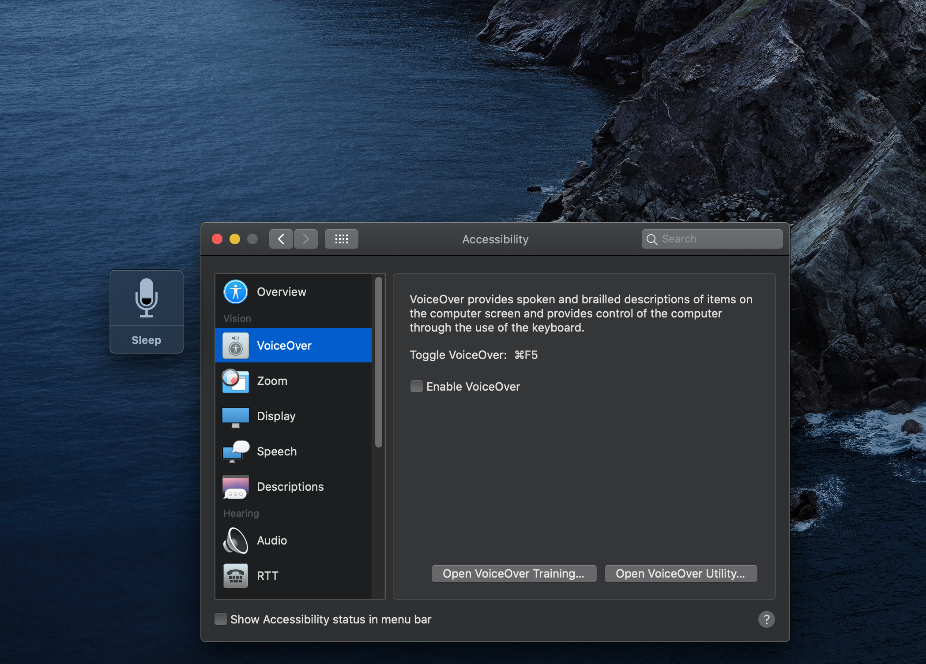Viewport: 926px width, 664px height.
Task: Click the Sleep label under microphone
Action: 147,340
